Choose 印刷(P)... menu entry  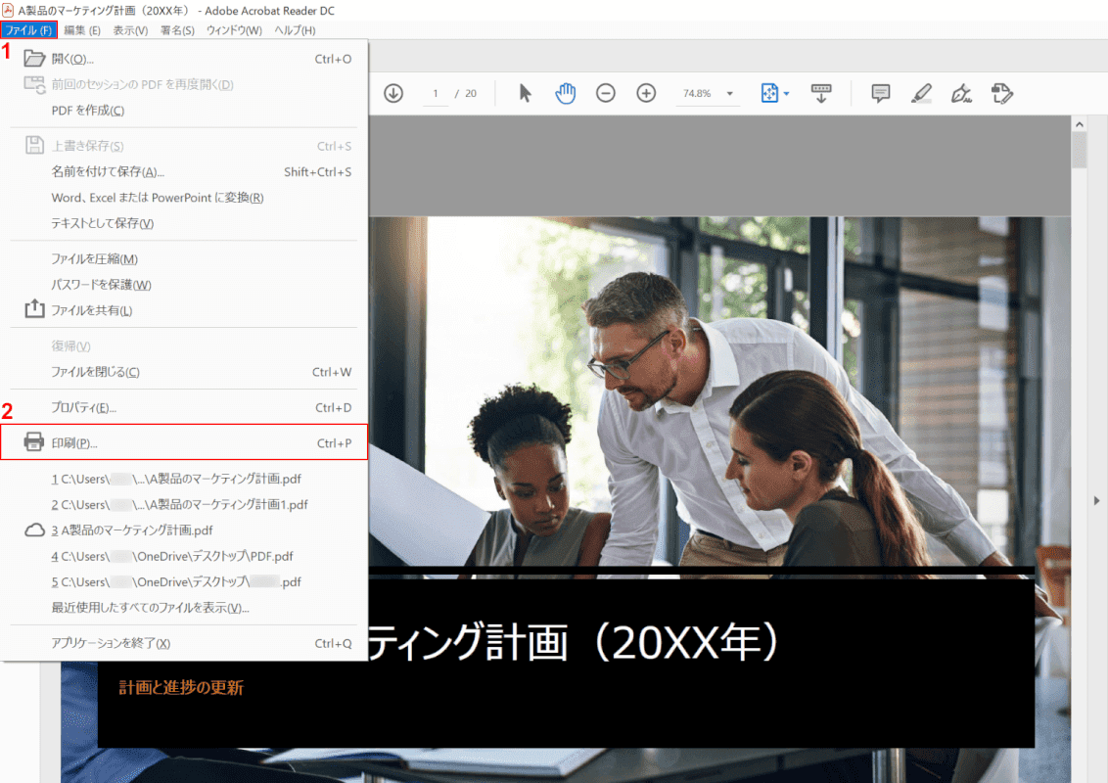[184, 442]
